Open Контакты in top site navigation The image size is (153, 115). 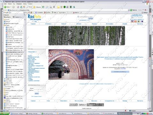[x=140, y=24]
